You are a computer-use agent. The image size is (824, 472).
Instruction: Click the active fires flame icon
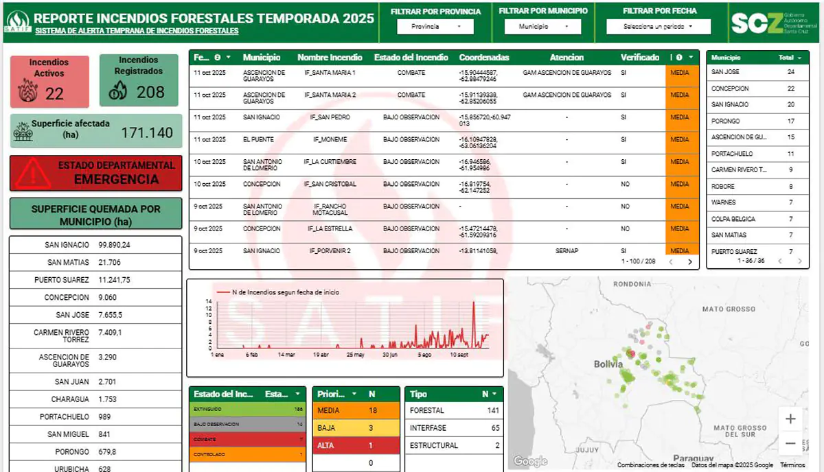click(x=27, y=91)
